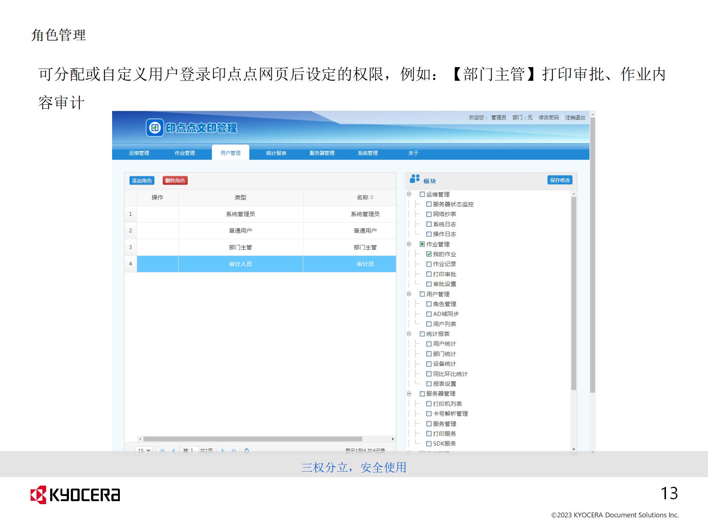Screen dimensions: 708x531
Task: Go to previous page arrow
Action: (x=173, y=450)
